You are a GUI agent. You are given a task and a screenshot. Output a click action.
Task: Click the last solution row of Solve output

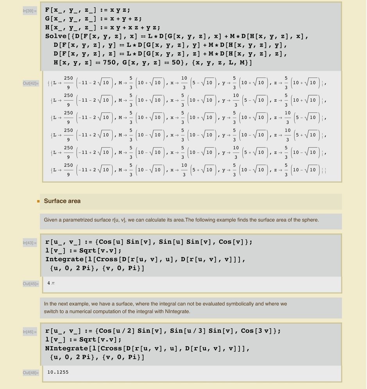188,170
